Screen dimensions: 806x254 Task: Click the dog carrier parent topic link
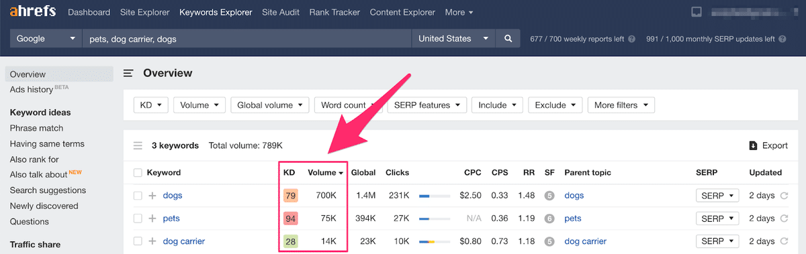point(585,241)
